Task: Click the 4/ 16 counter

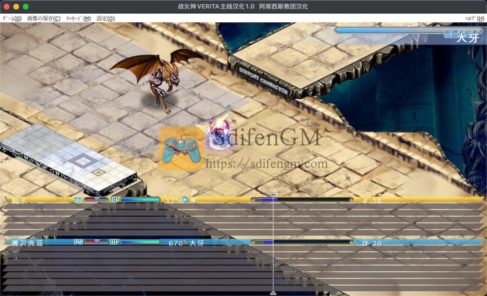Action: [x=371, y=201]
